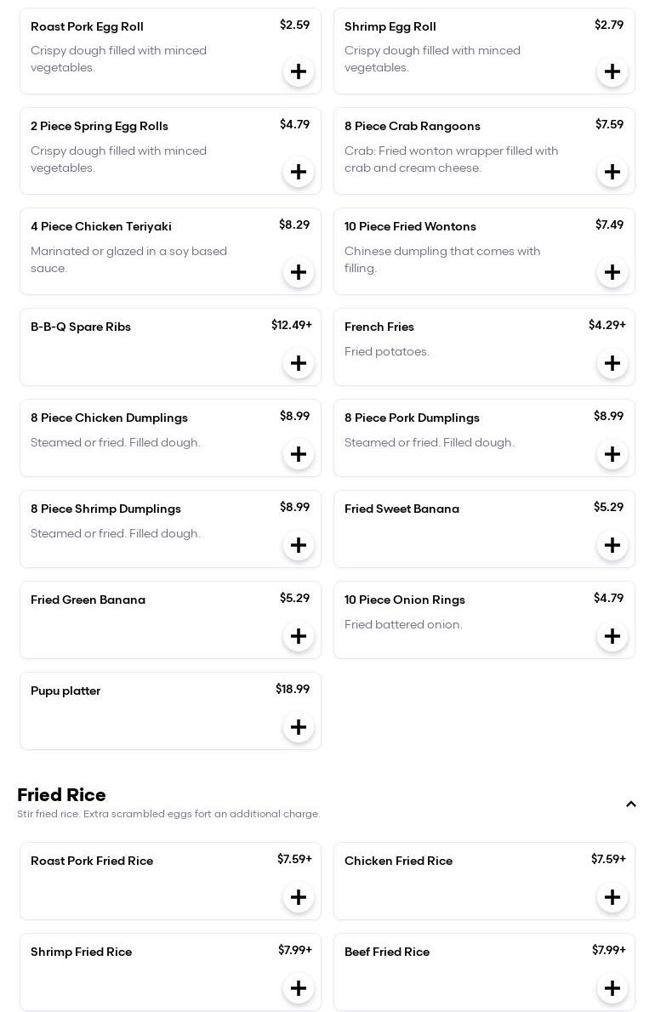Add Shrimp Egg Roll with plus icon
The image size is (655, 1012).
tap(612, 71)
